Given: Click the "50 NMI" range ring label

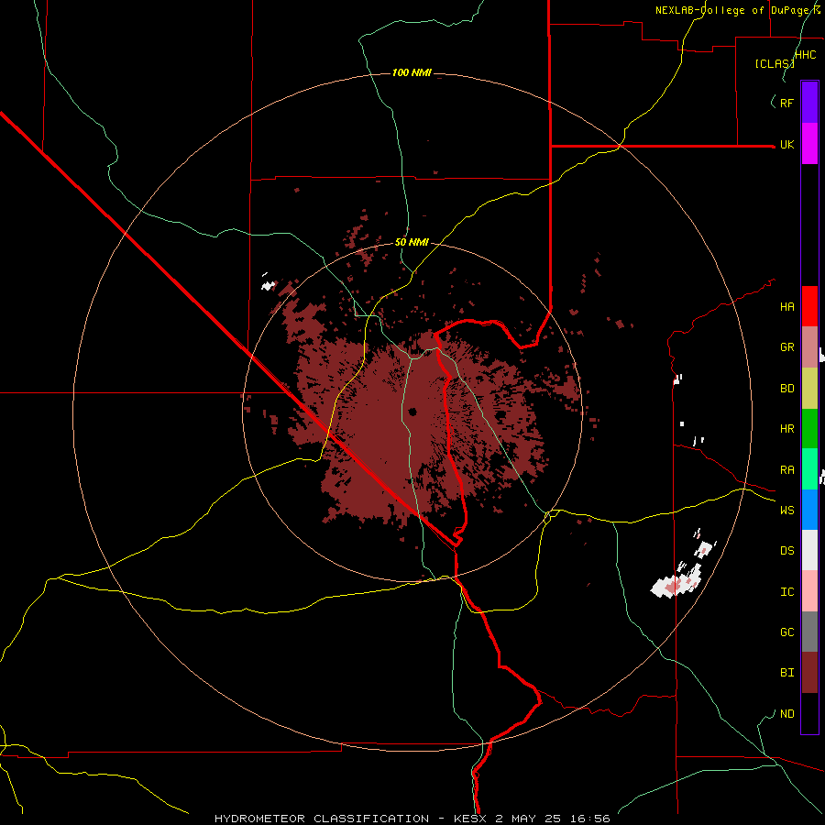Looking at the screenshot, I should (412, 242).
